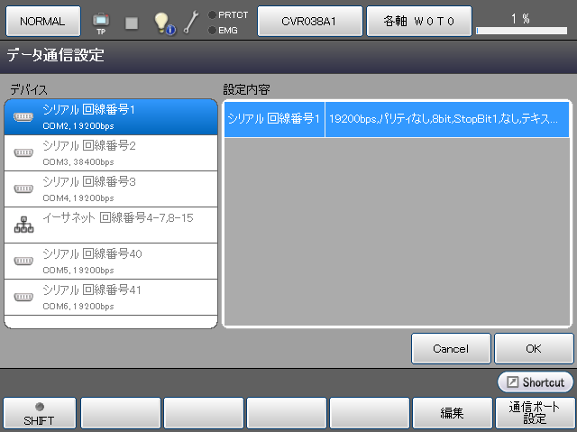Select the Ethernet network icon in device list

pyautogui.click(x=23, y=225)
